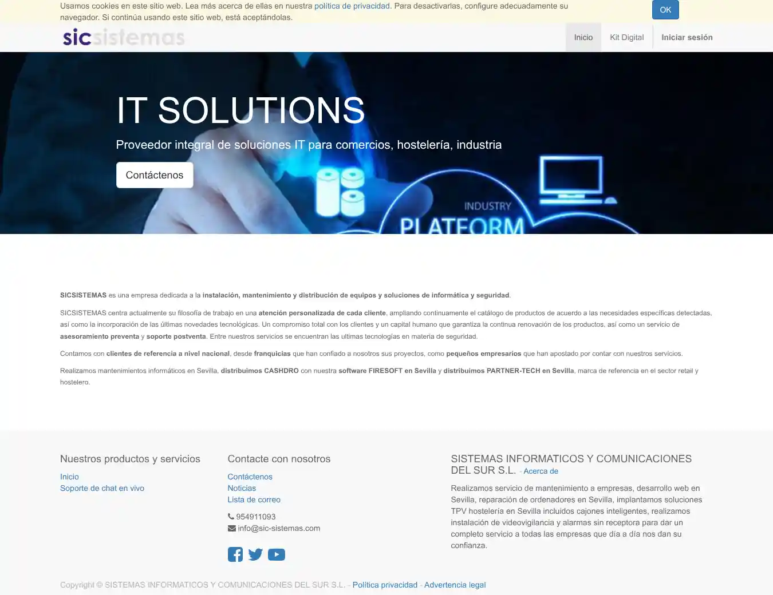Viewport: 773px width, 595px height.
Task: Click the footer Contáctenos link
Action: pyautogui.click(x=250, y=477)
